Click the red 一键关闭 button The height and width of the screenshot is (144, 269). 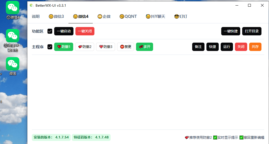(x=85, y=31)
